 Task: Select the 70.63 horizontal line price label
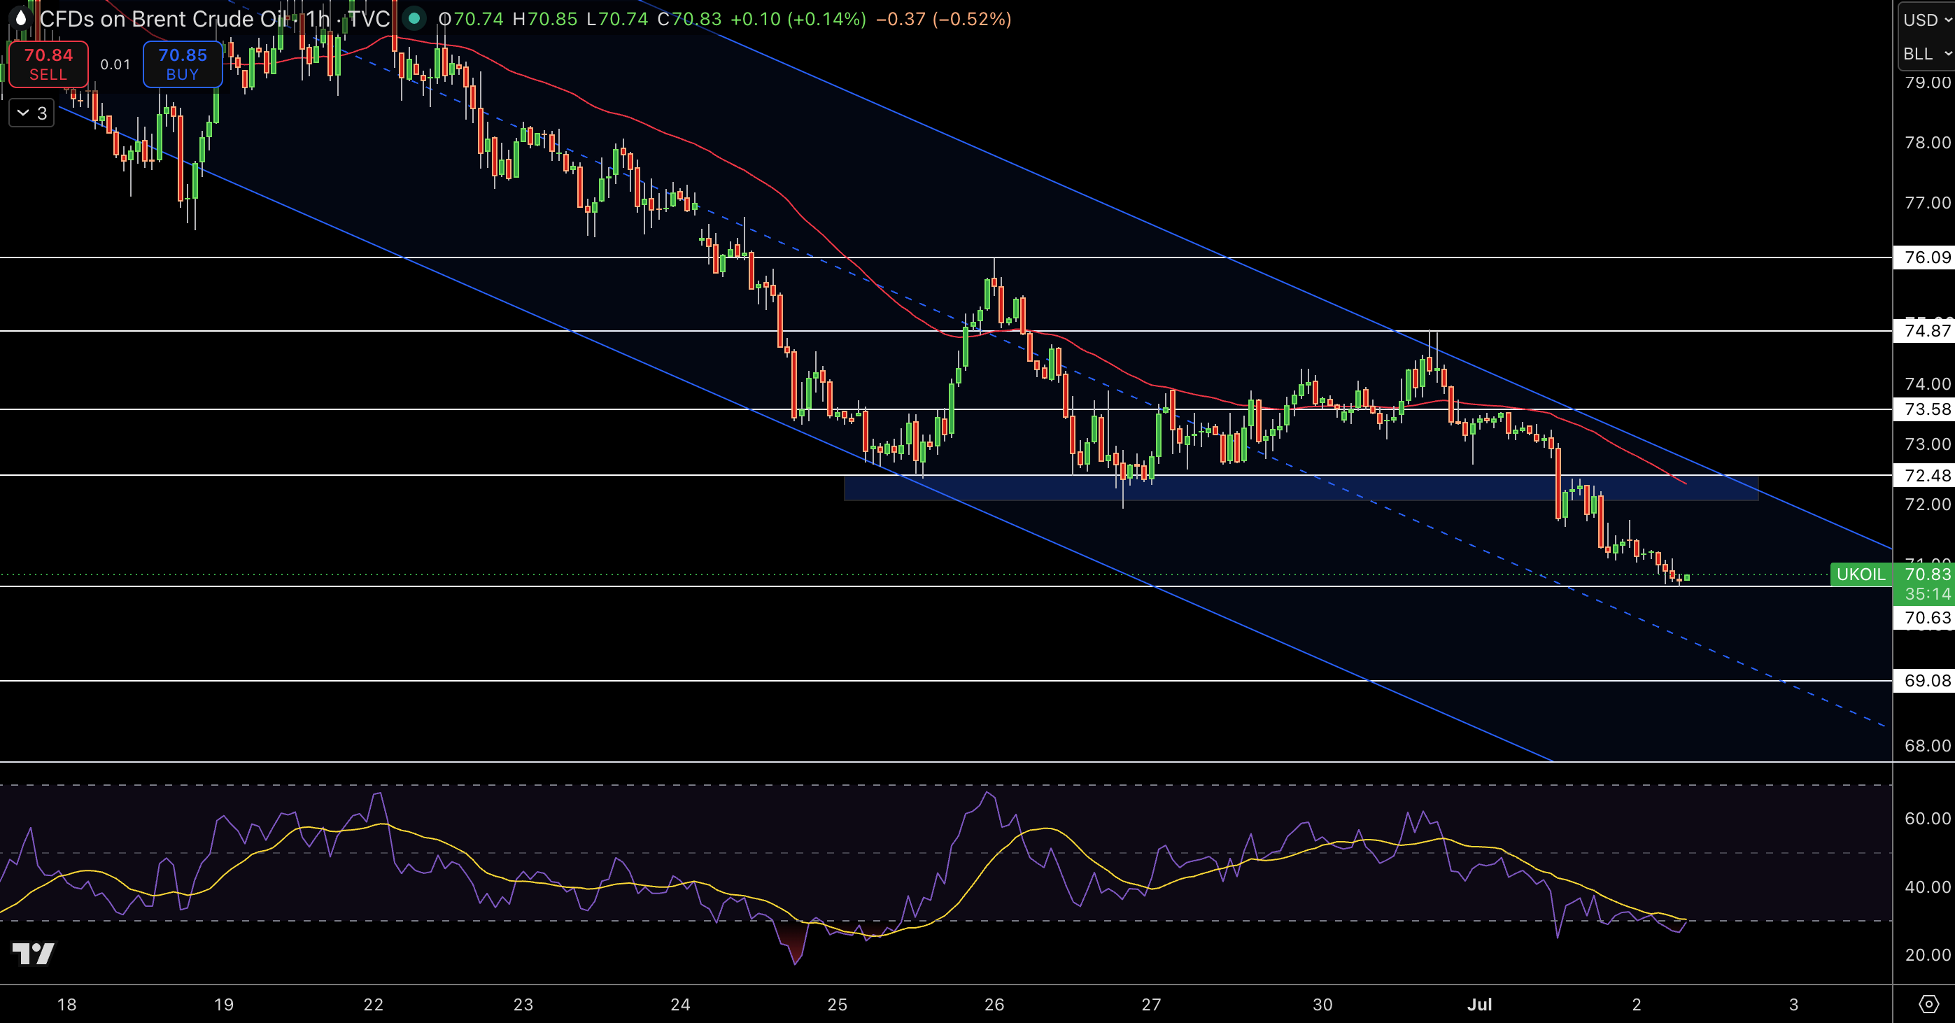point(1925,618)
